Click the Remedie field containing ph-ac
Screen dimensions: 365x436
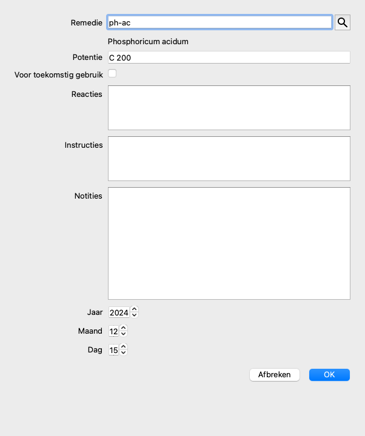tap(219, 23)
